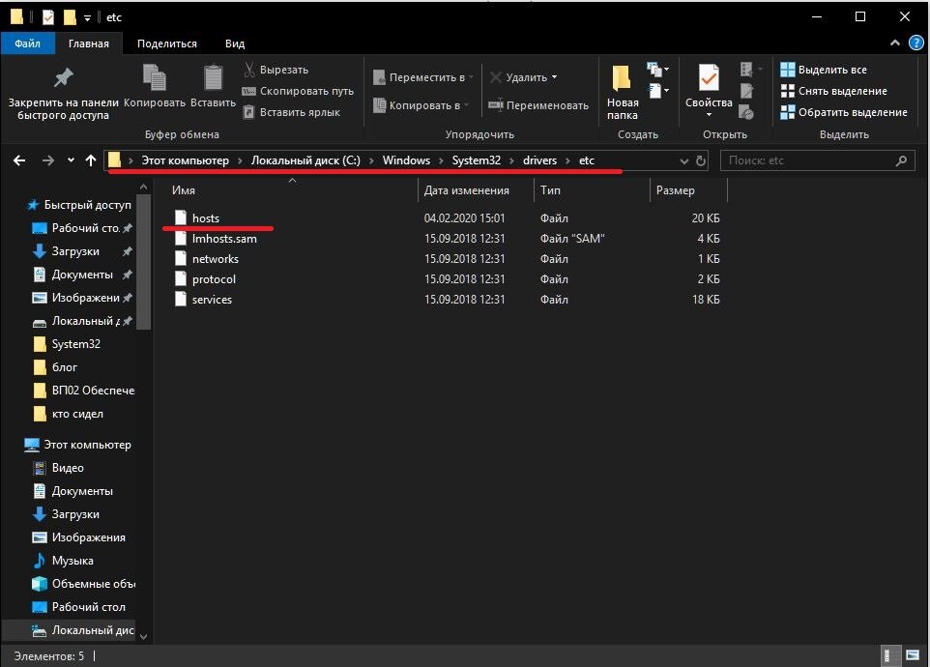
Task: Click the navigation pane scrollbar
Action: 143,261
